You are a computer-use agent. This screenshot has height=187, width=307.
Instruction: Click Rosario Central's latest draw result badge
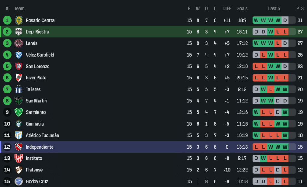pos(285,20)
